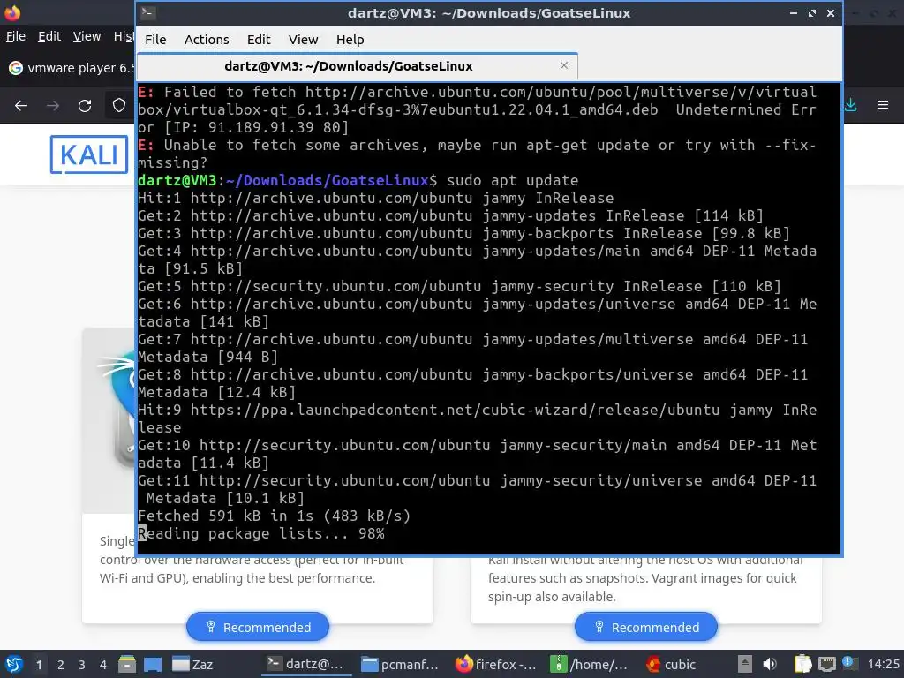Click the 'Unable to fetch some archives' error line
This screenshot has height=678, width=904.
(478, 154)
